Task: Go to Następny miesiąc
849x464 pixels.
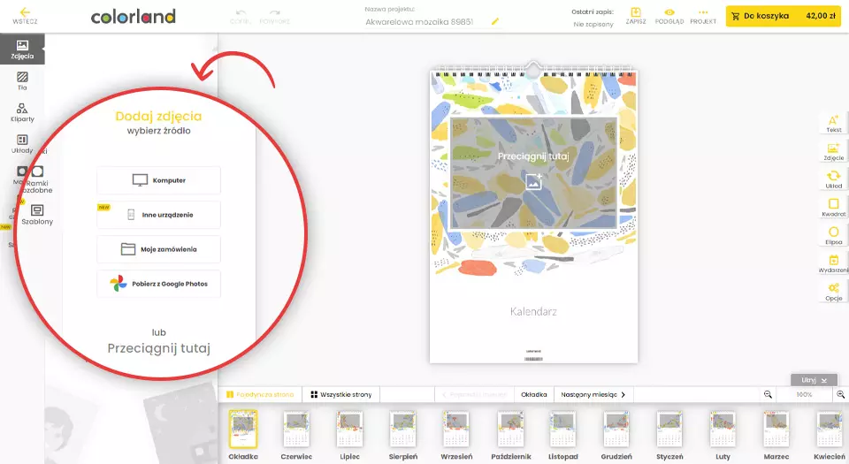Action: click(x=593, y=394)
